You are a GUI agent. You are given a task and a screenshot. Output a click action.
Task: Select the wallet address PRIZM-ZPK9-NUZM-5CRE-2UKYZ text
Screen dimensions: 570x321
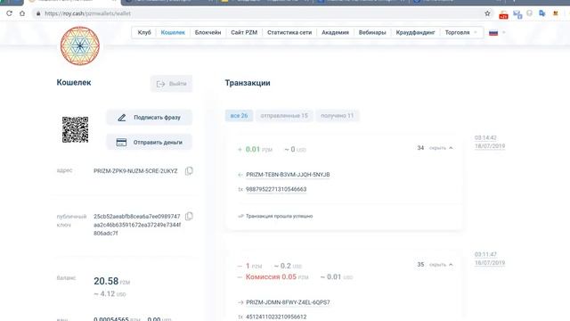135,171
